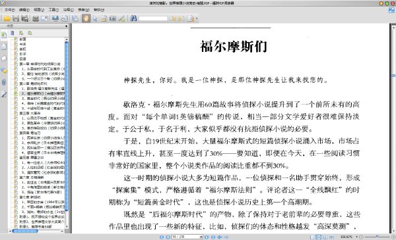Activate the Snapshot camera tool
The width and height of the screenshot is (396, 240).
point(113,18)
